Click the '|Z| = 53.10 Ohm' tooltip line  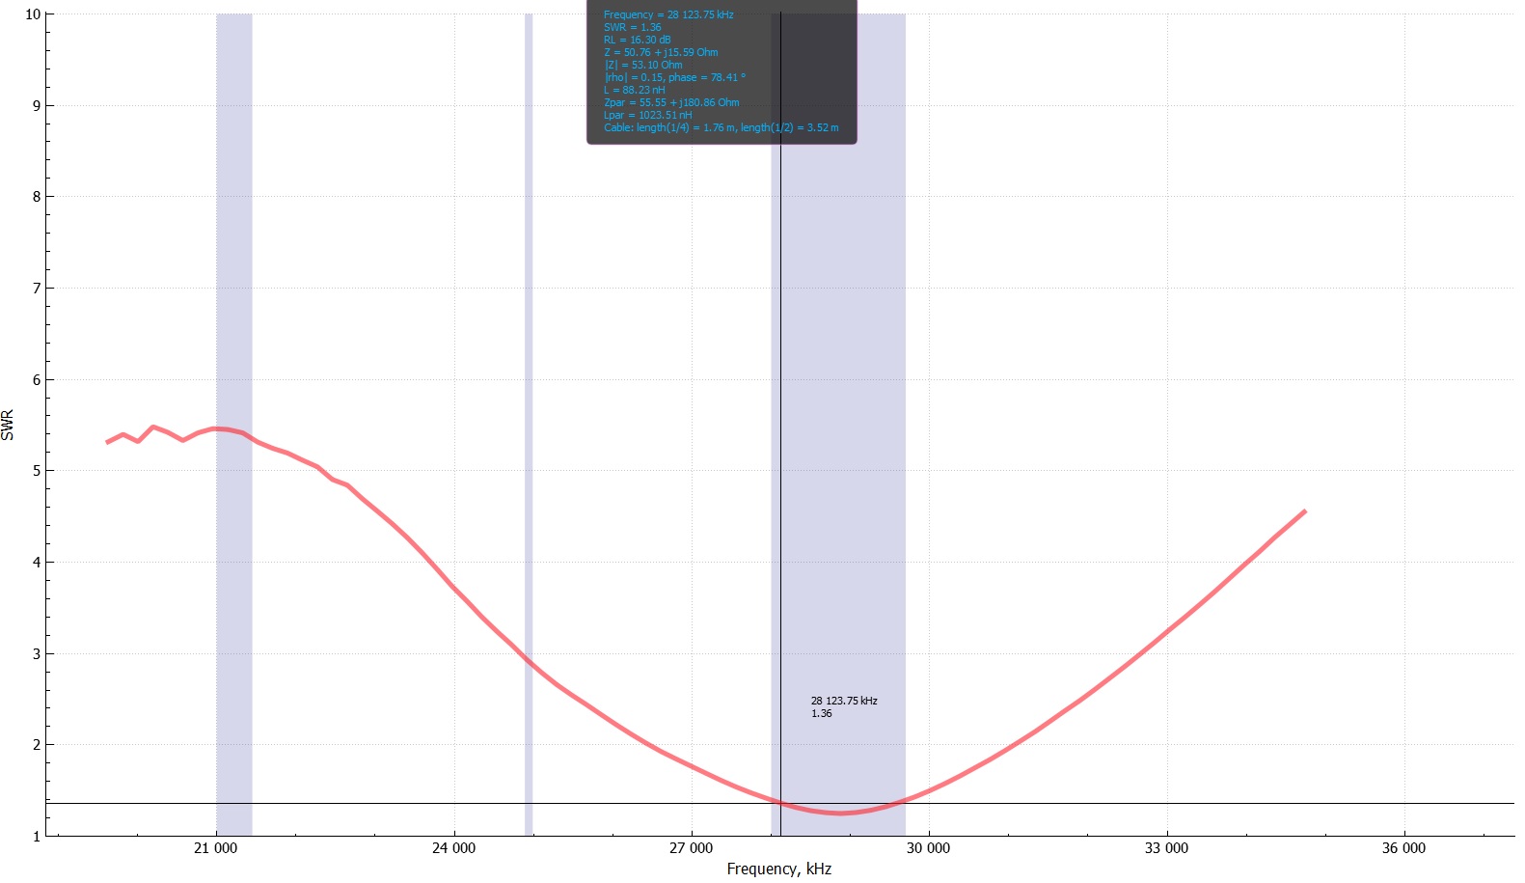[643, 65]
